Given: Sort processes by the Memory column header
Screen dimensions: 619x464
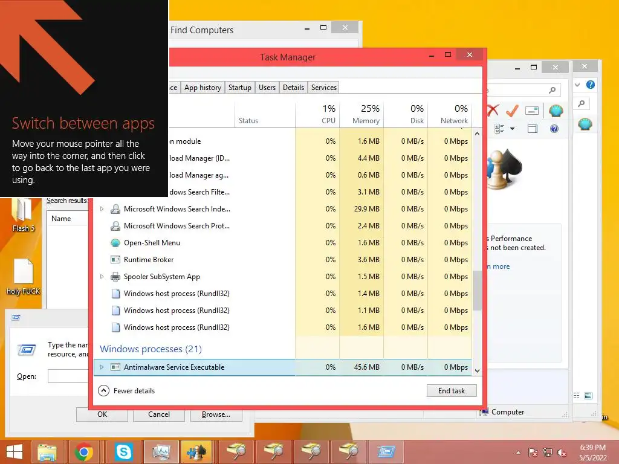Looking at the screenshot, I should pos(361,114).
